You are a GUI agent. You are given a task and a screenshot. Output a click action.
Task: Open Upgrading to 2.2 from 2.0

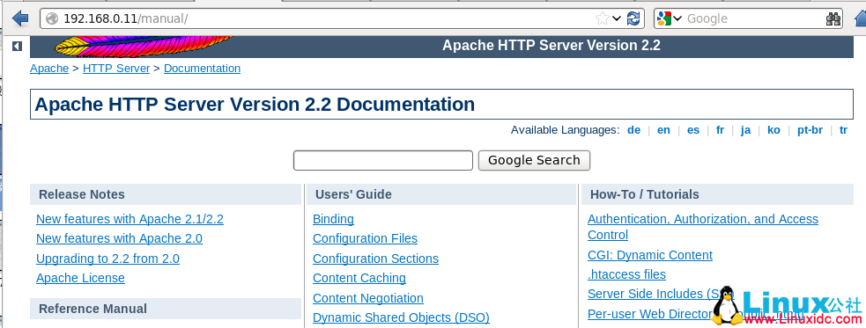107,259
